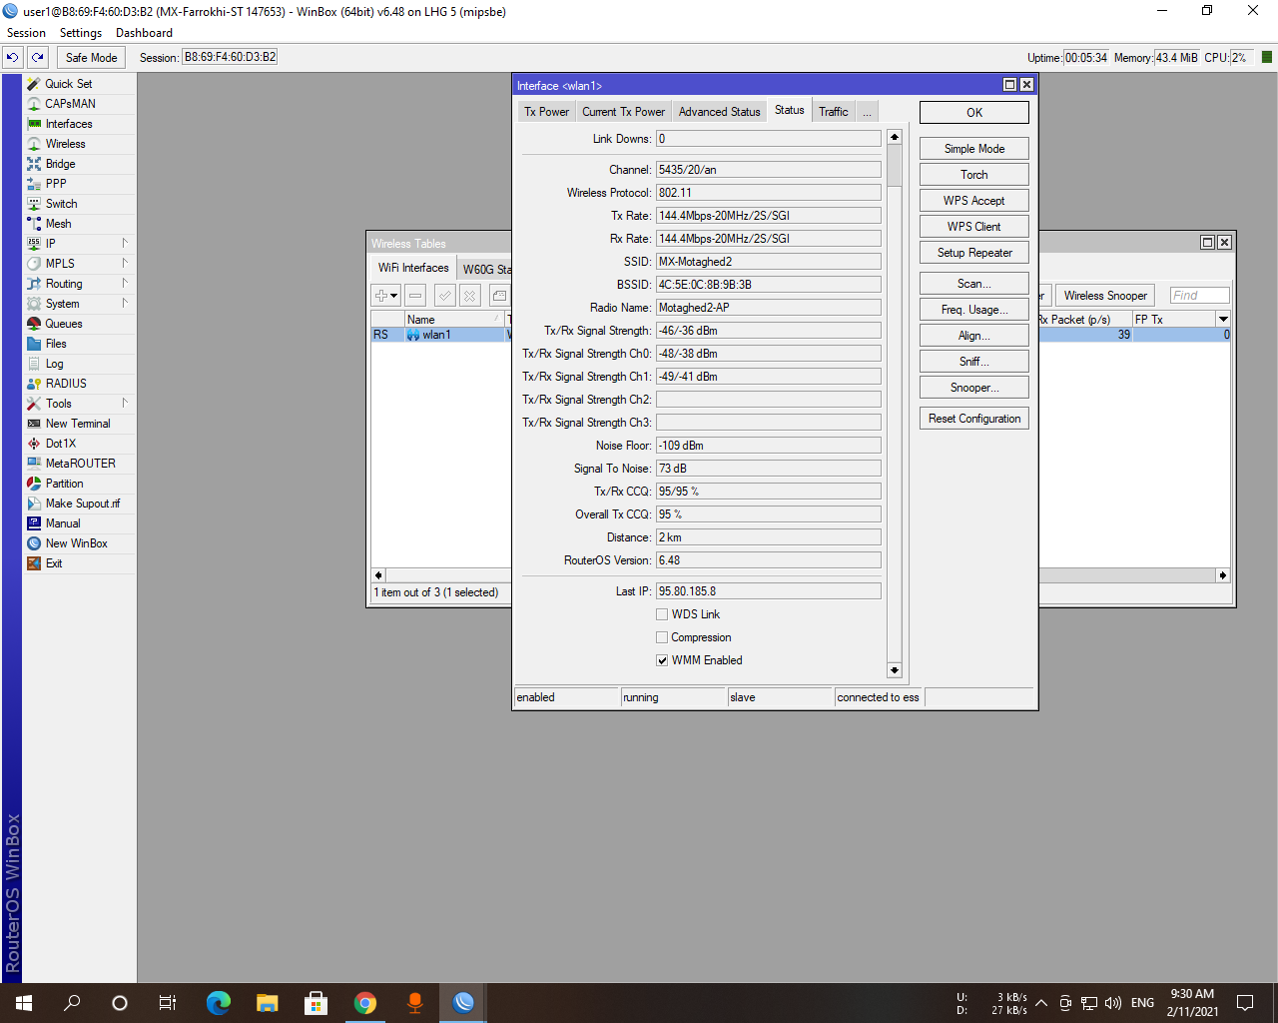The width and height of the screenshot is (1278, 1023).
Task: Click Exit in sidebar
Action: click(x=54, y=563)
